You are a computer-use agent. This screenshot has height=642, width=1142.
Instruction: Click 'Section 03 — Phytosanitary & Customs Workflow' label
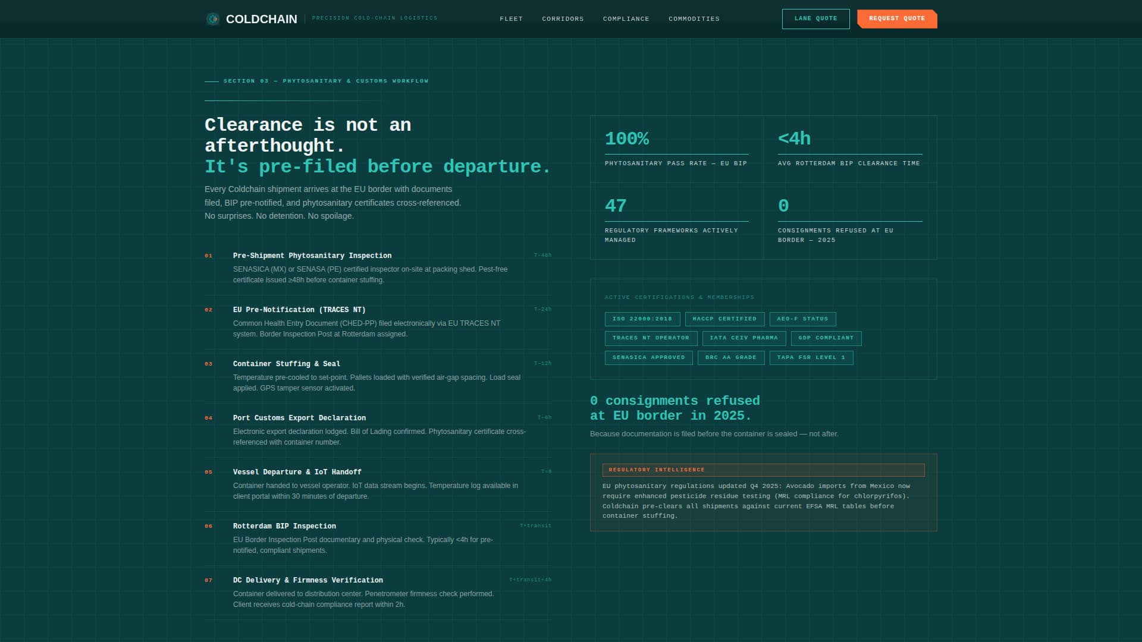(x=326, y=81)
